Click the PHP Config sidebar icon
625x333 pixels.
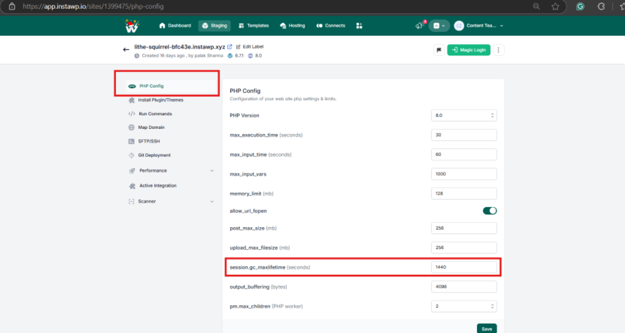132,86
